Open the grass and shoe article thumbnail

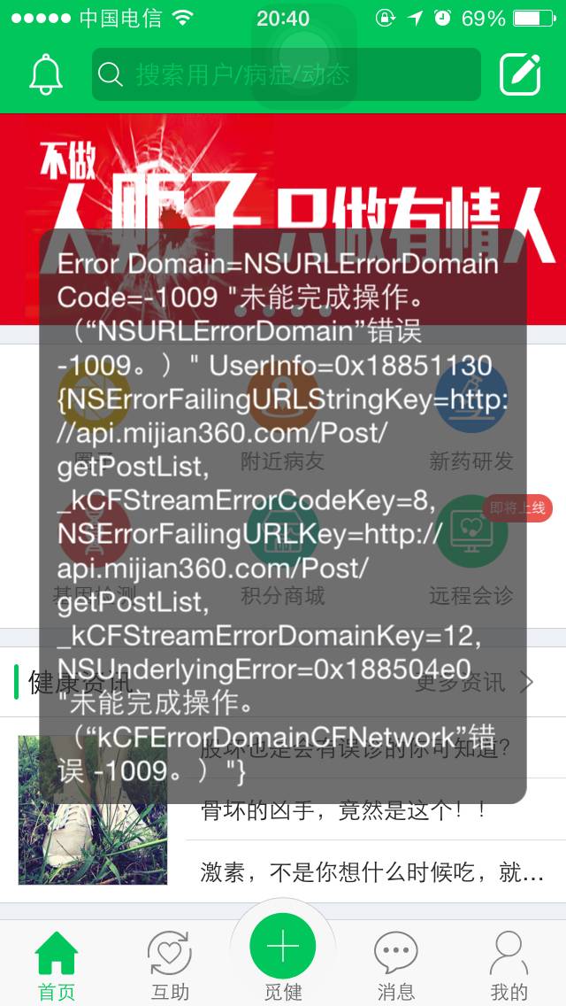click(x=92, y=809)
